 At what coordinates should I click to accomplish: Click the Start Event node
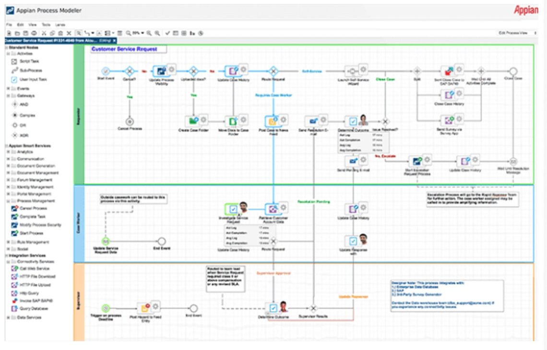pos(106,71)
